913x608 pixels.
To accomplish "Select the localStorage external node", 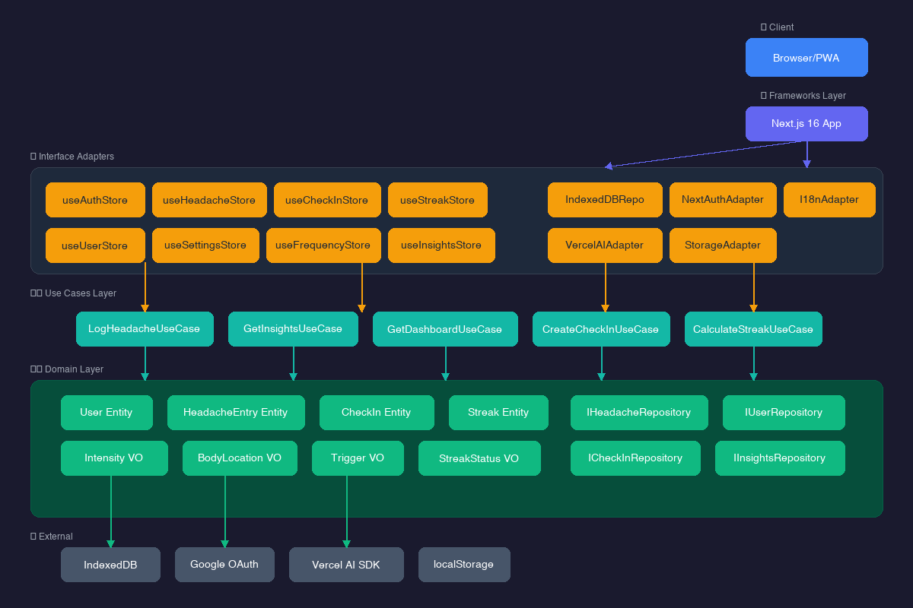I will tap(464, 565).
